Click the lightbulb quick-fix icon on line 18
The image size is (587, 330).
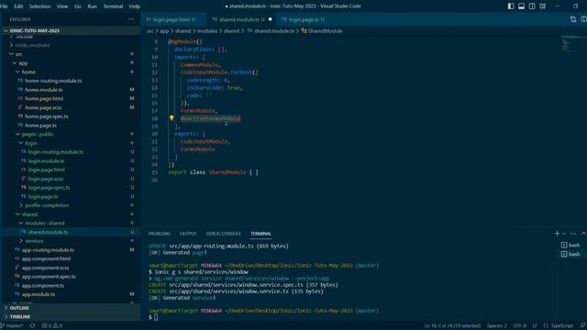click(172, 118)
